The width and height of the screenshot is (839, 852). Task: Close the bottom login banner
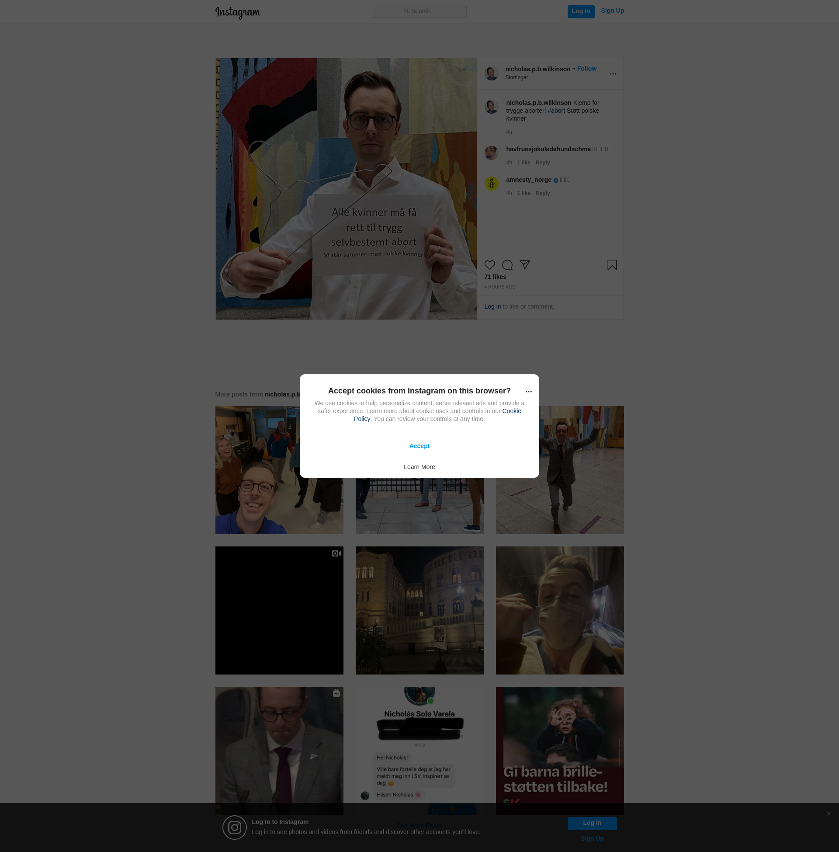coord(829,814)
